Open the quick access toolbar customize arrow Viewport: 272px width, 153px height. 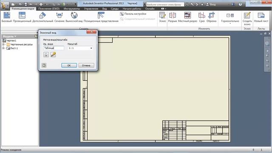point(76,4)
